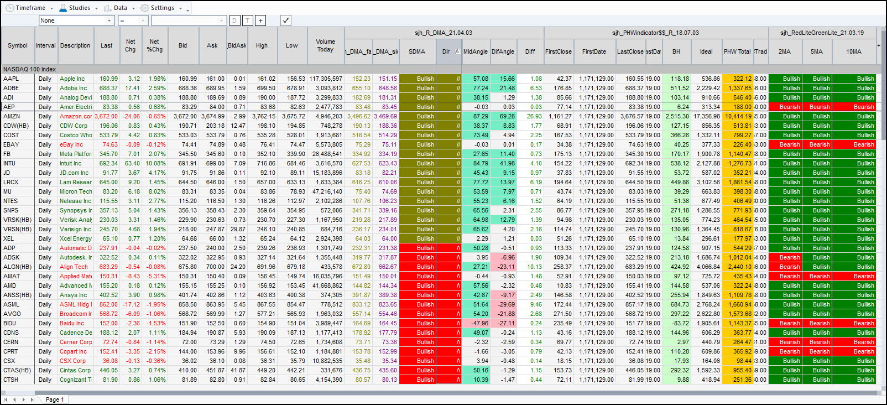Click the High column header
Viewport: 887px width, 405px height.
tap(262, 45)
